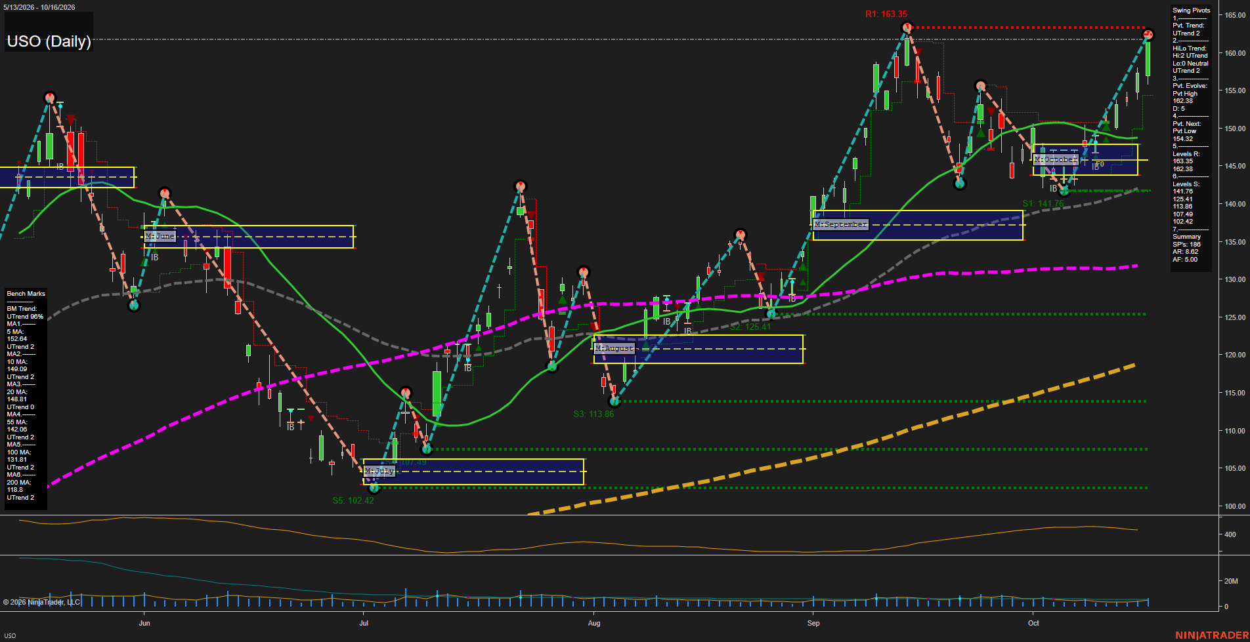Viewport: 1250px width, 642px height.
Task: Select the pivot low marker at S3 in August
Action: [x=614, y=401]
